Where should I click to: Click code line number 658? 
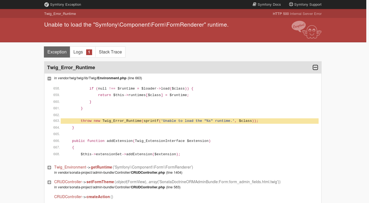coord(57,88)
